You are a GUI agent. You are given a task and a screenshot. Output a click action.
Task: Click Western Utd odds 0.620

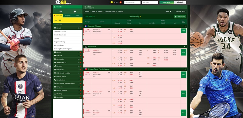point(120,30)
